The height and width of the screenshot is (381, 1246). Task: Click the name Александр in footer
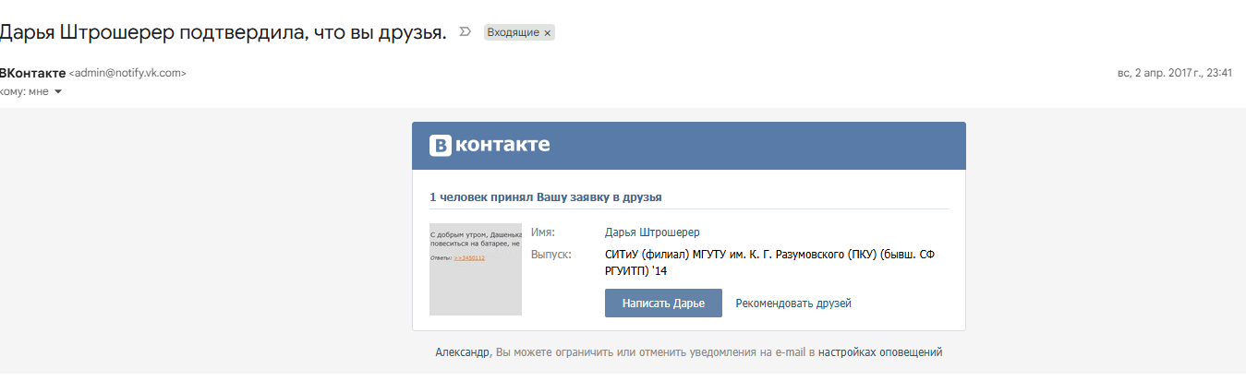click(463, 352)
